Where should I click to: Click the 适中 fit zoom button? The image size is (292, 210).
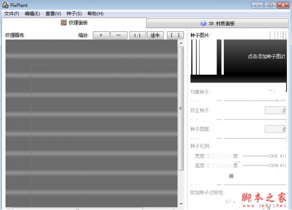(155, 35)
